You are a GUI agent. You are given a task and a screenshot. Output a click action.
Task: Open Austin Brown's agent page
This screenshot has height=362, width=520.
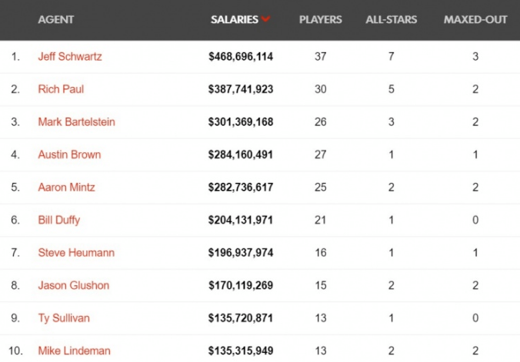pyautogui.click(x=69, y=154)
